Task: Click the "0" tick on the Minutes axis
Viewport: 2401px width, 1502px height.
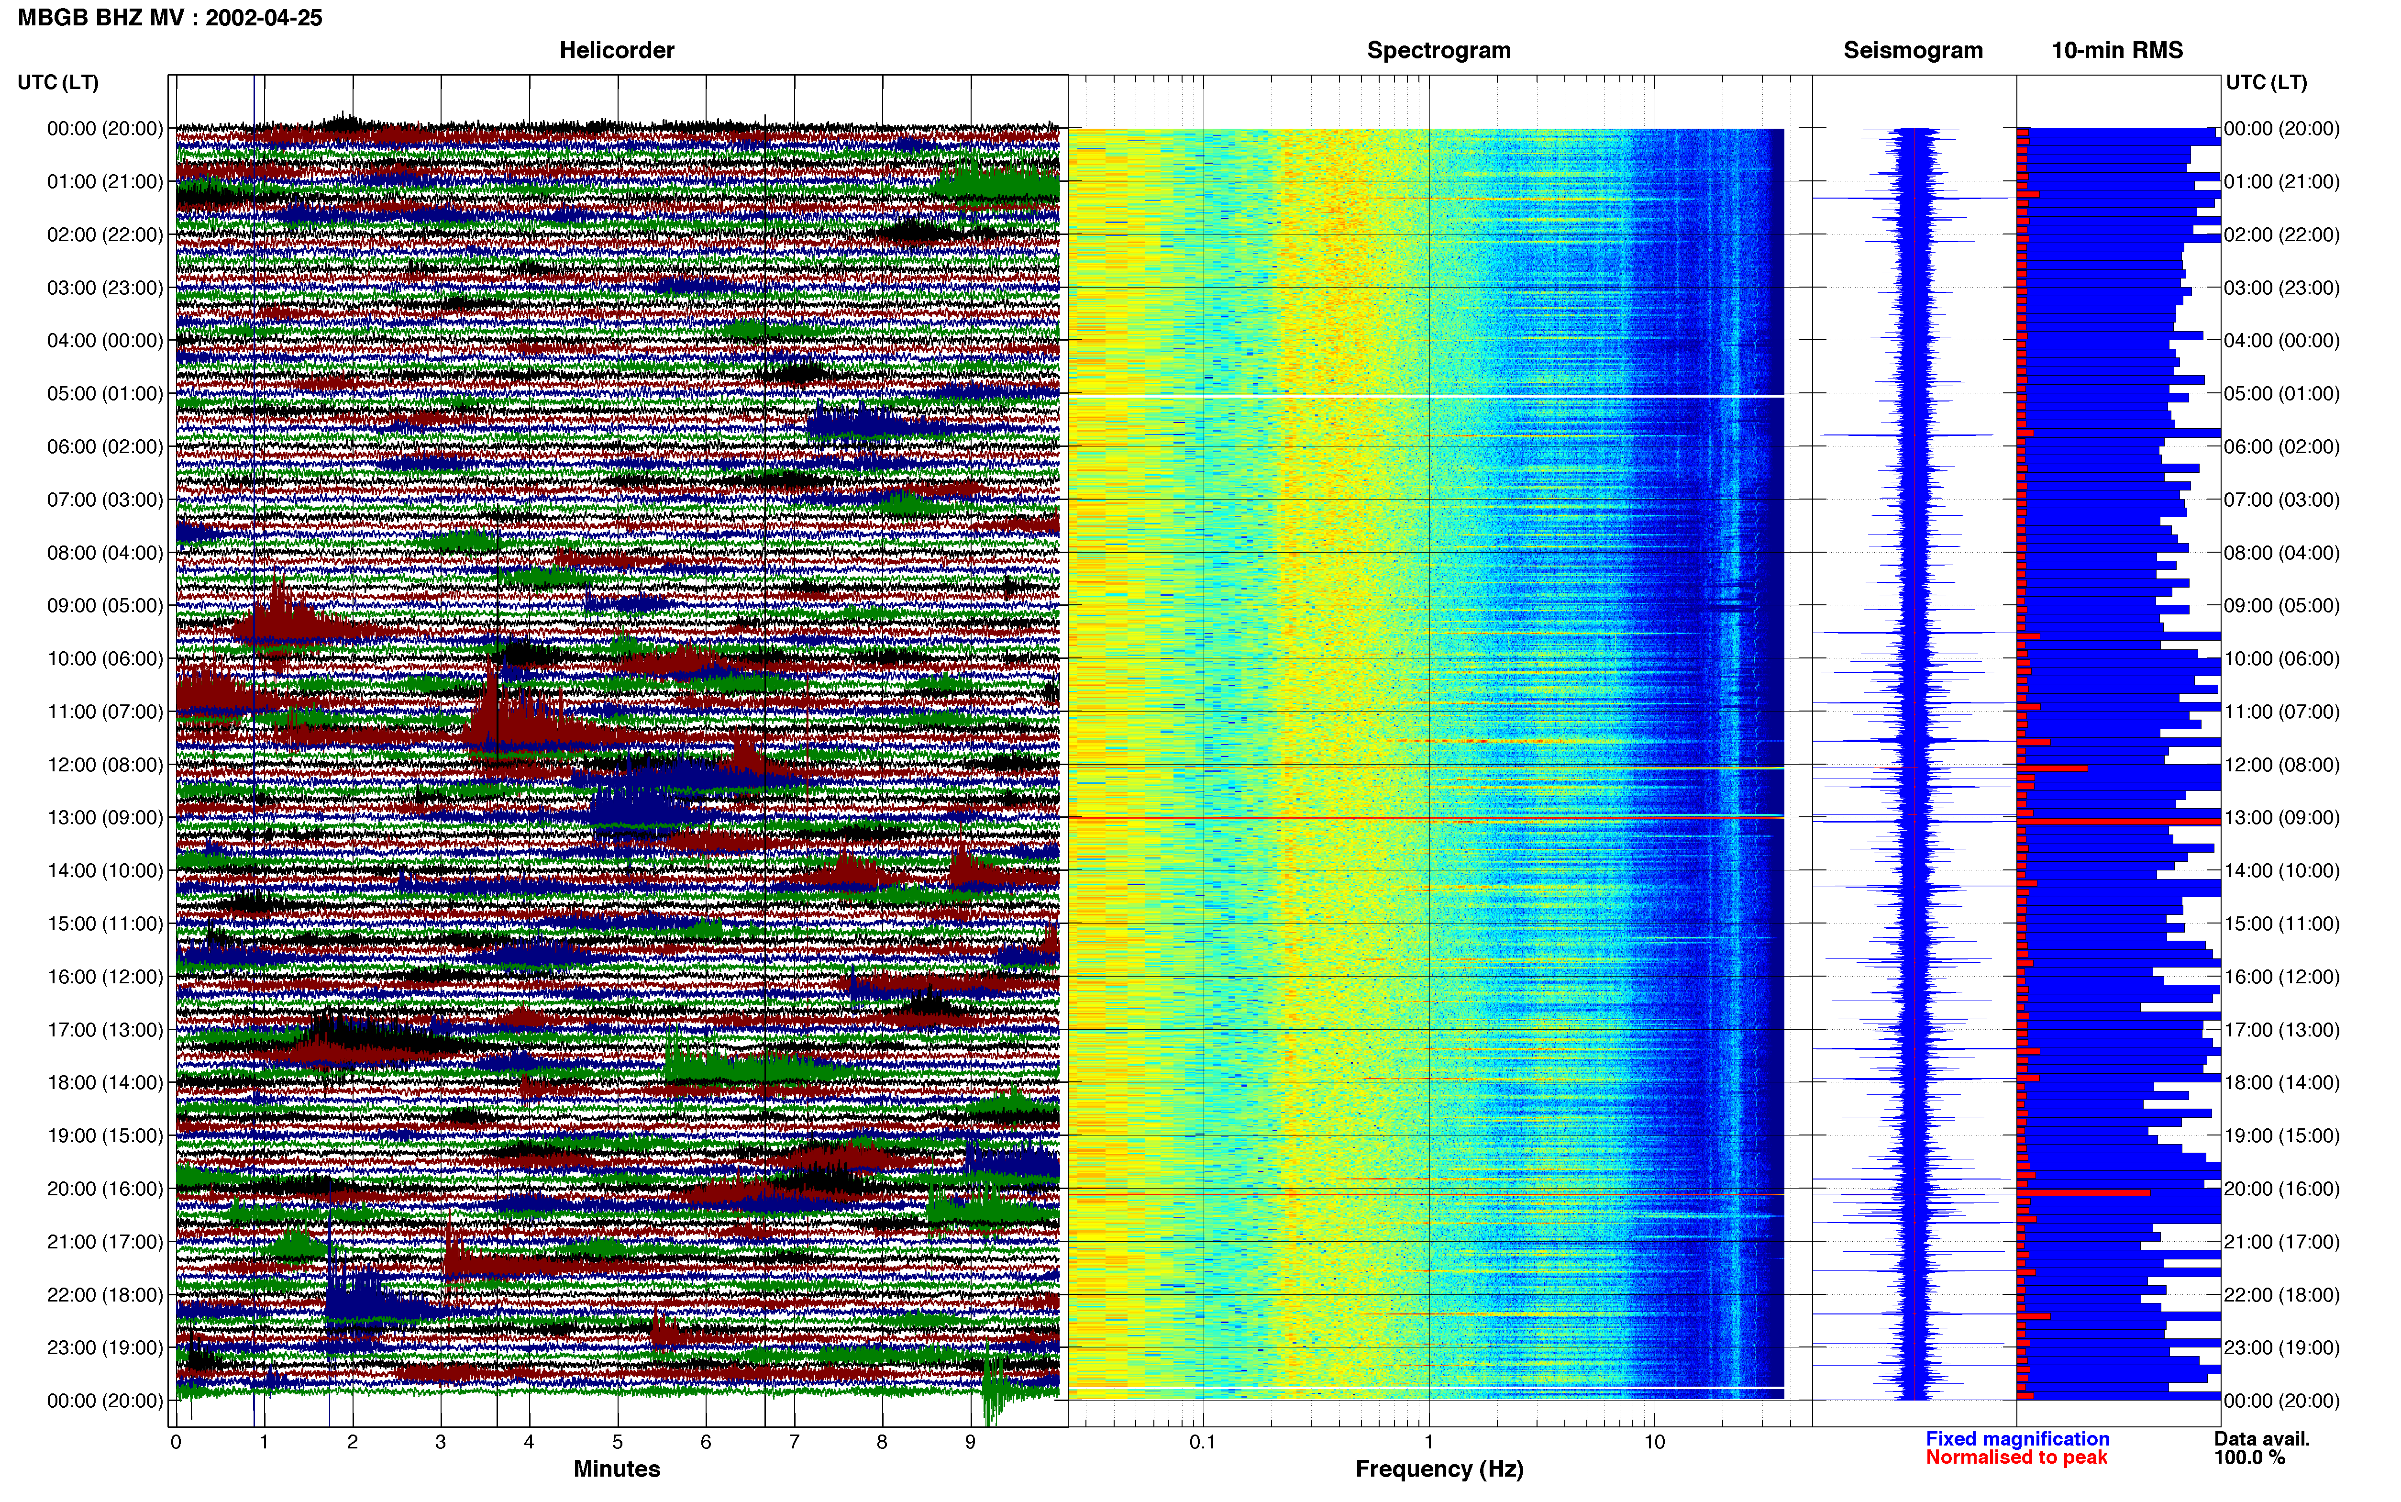Action: point(176,1442)
